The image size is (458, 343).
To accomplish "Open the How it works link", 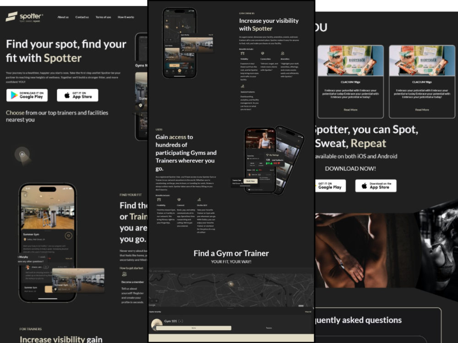I will tap(126, 17).
